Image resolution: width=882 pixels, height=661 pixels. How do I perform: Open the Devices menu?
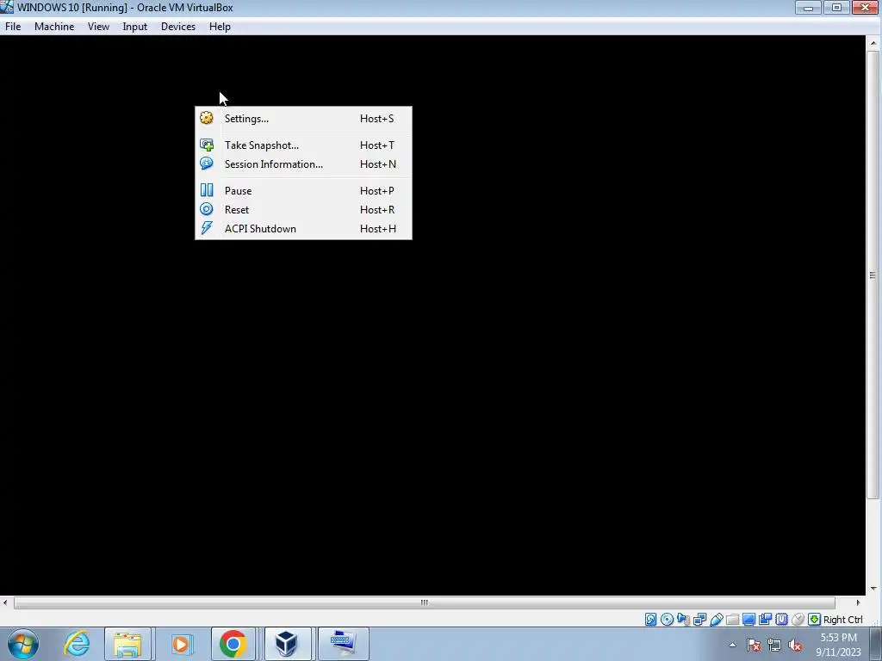pyautogui.click(x=178, y=27)
